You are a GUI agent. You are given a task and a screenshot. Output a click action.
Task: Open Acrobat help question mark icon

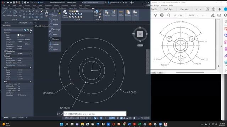click(x=214, y=9)
